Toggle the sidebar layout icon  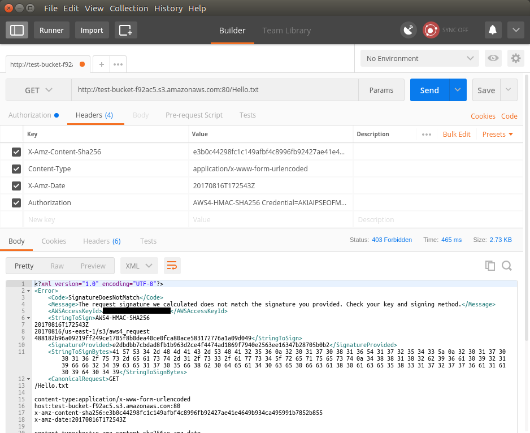click(16, 29)
